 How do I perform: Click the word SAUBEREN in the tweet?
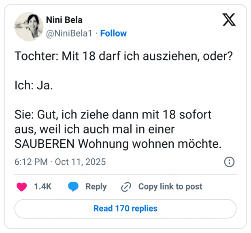coord(45,144)
